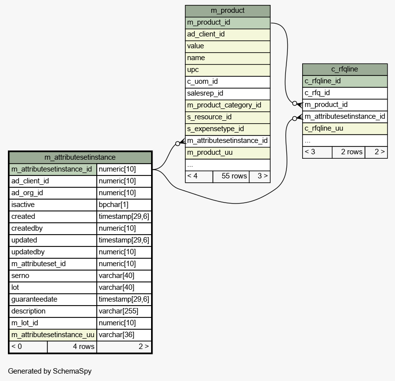
Task: Click the '< 4' parents count in m_product
Action: click(x=199, y=176)
